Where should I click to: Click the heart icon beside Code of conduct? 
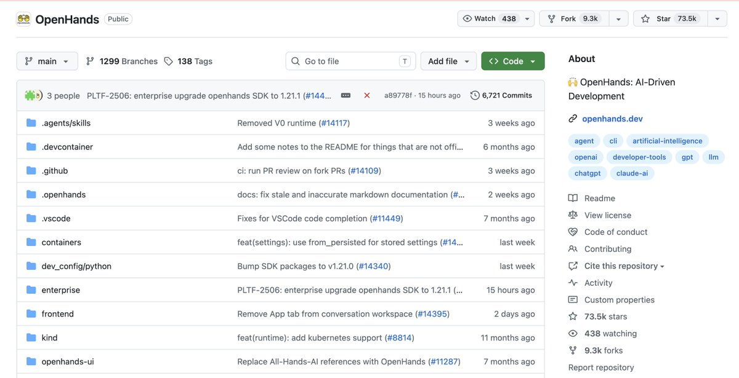[573, 232]
